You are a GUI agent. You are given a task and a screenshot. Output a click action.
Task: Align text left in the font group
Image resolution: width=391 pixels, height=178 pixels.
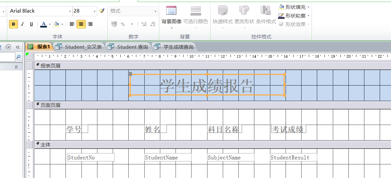click(72, 24)
